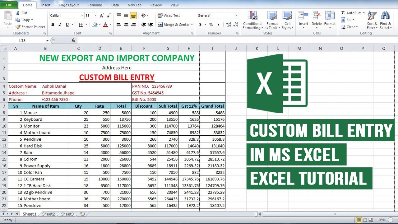Screen dimensions: 398x224
Task: Click the Insert Function fx button
Action: 73,40
